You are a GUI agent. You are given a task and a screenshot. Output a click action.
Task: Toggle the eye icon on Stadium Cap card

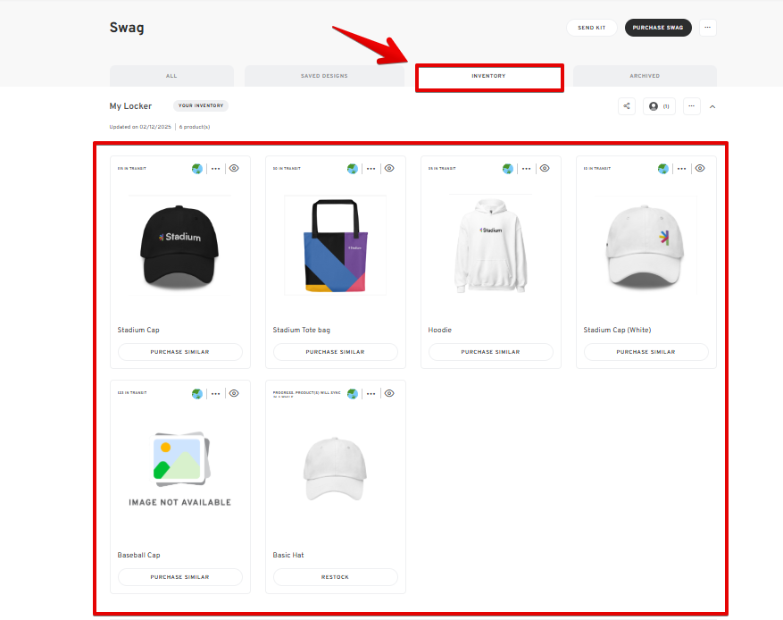[234, 168]
